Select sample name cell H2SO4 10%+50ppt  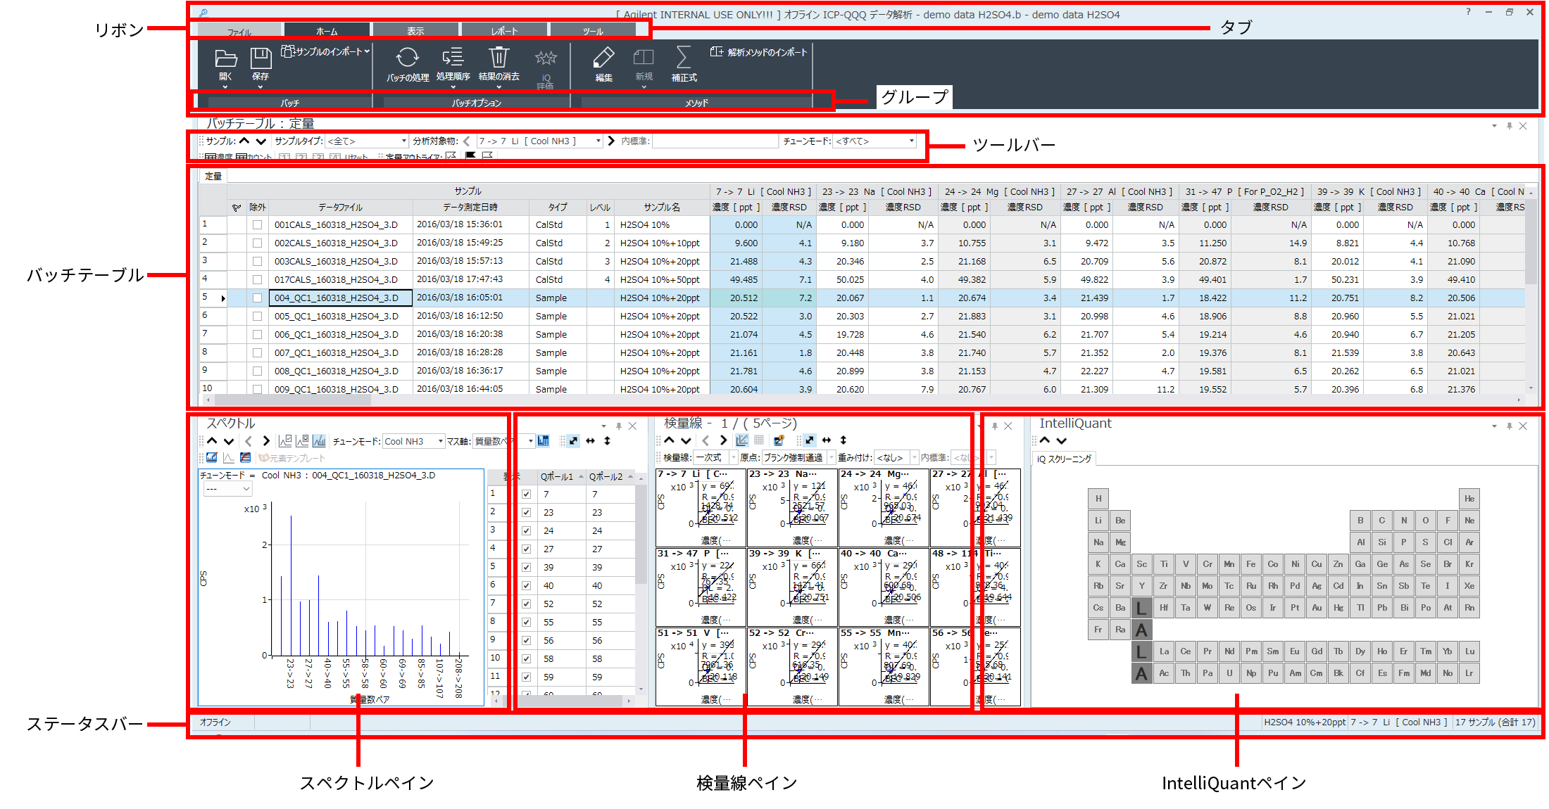662,280
